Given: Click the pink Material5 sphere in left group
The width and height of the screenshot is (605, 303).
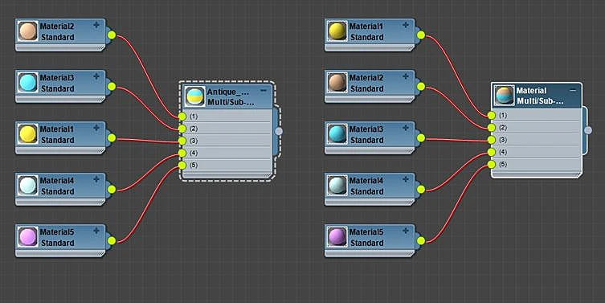Looking at the screenshot, I should tap(28, 237).
